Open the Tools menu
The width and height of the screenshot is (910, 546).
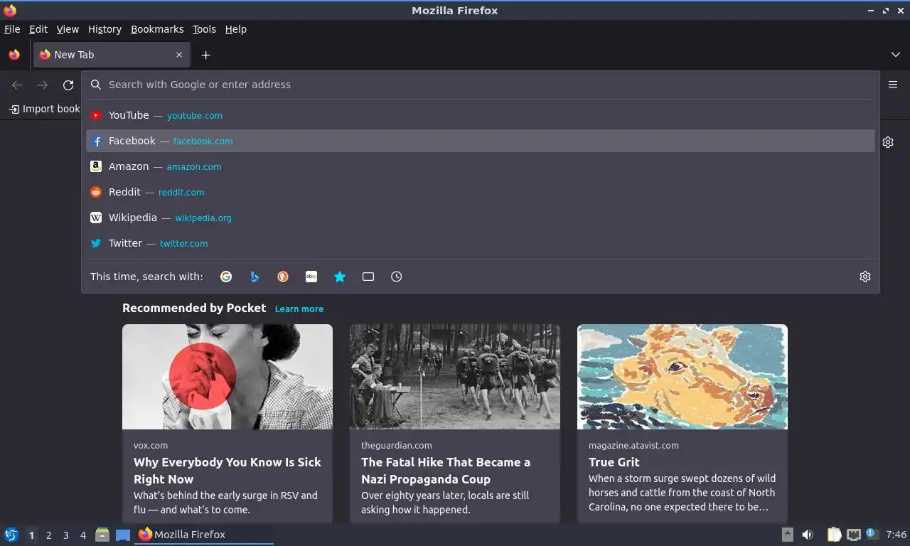pos(204,29)
